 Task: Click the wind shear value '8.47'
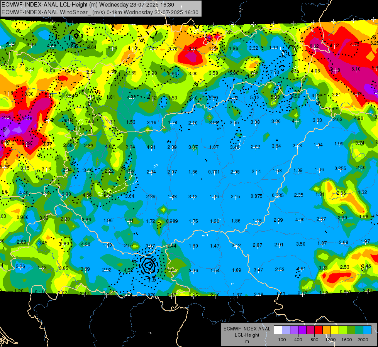[x=5, y=142]
